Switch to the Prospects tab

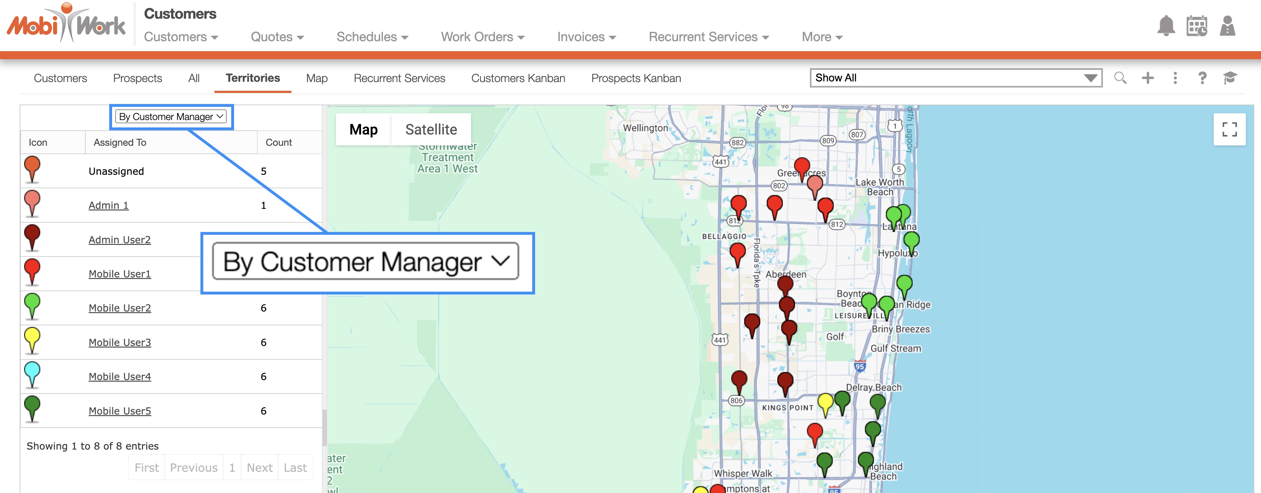click(x=137, y=78)
